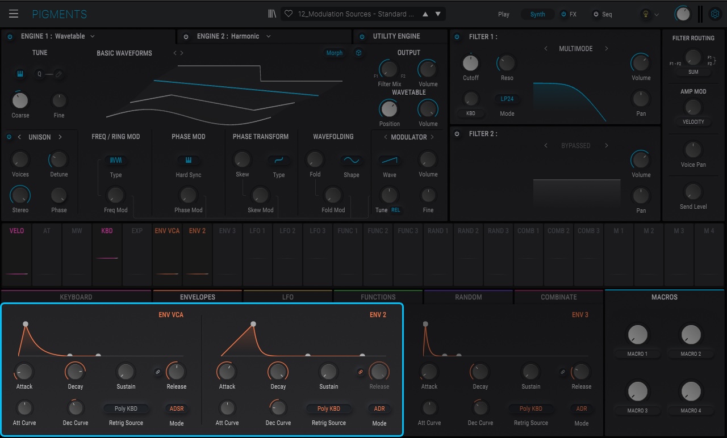Switch to the FUNCTIONS tab
The width and height of the screenshot is (727, 438).
[x=378, y=297]
